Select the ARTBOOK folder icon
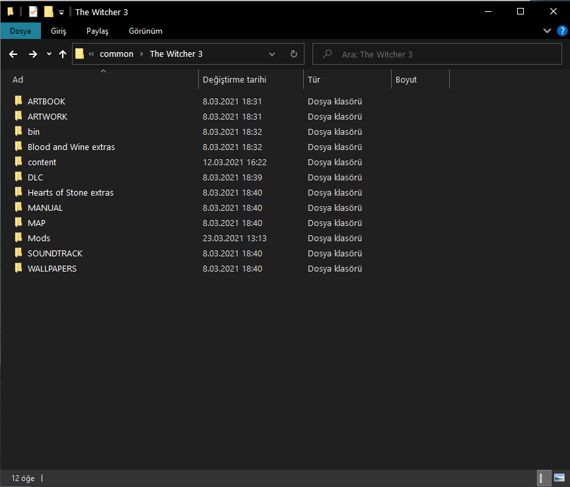 coord(18,100)
